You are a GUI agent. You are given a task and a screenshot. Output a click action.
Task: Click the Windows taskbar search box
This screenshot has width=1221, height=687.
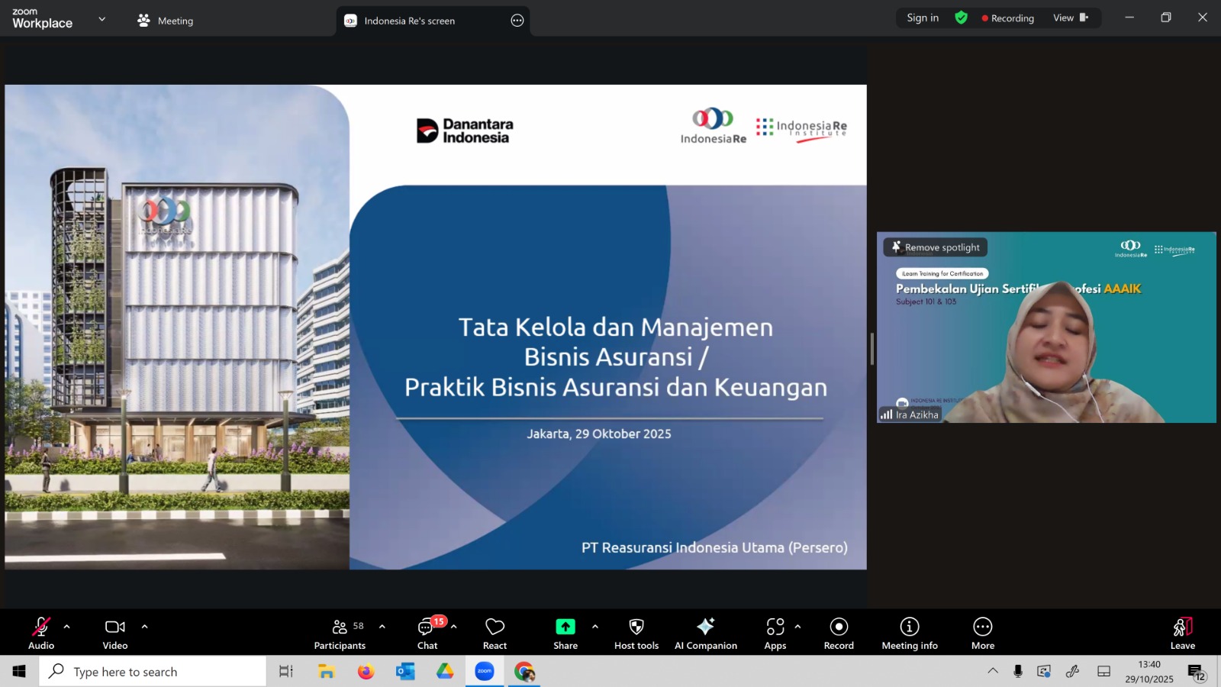(x=153, y=672)
